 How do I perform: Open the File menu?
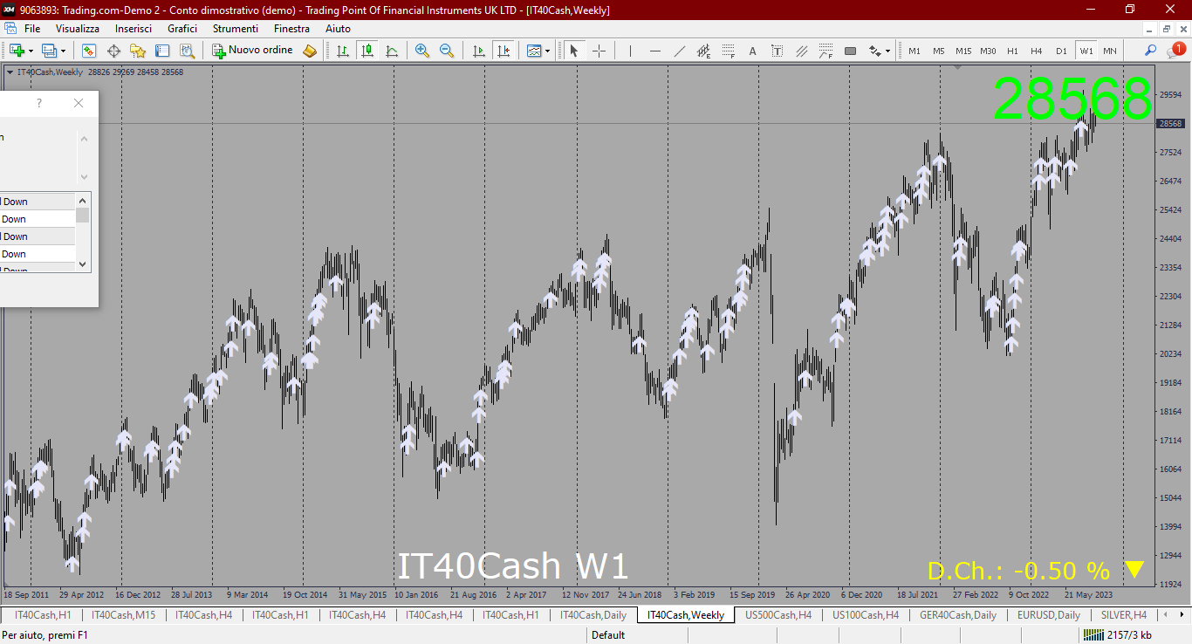click(x=32, y=29)
